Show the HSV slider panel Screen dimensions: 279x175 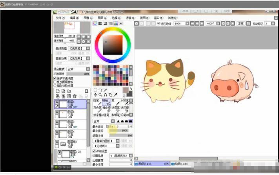click(105, 24)
